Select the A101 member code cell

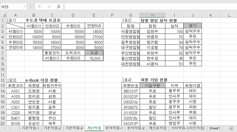15,91
